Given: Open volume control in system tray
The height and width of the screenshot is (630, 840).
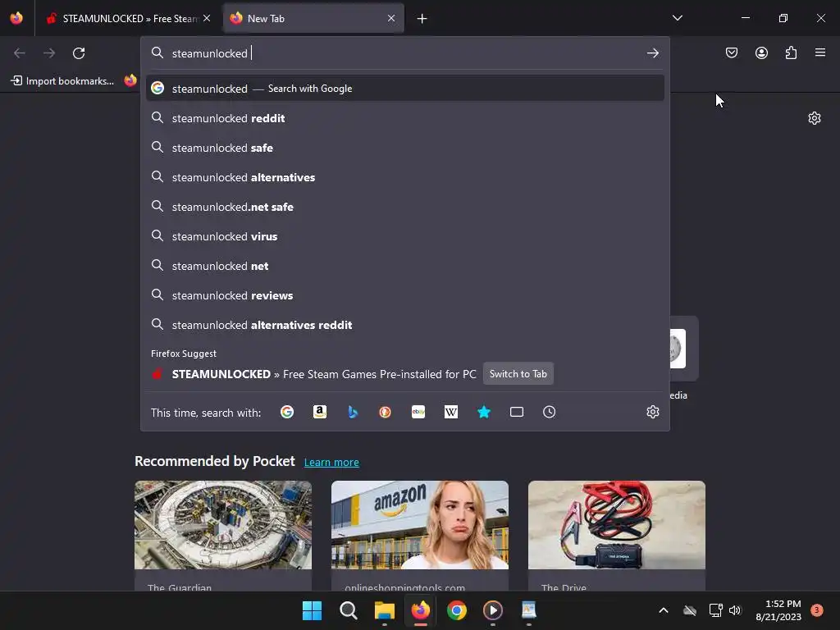Looking at the screenshot, I should tap(735, 610).
